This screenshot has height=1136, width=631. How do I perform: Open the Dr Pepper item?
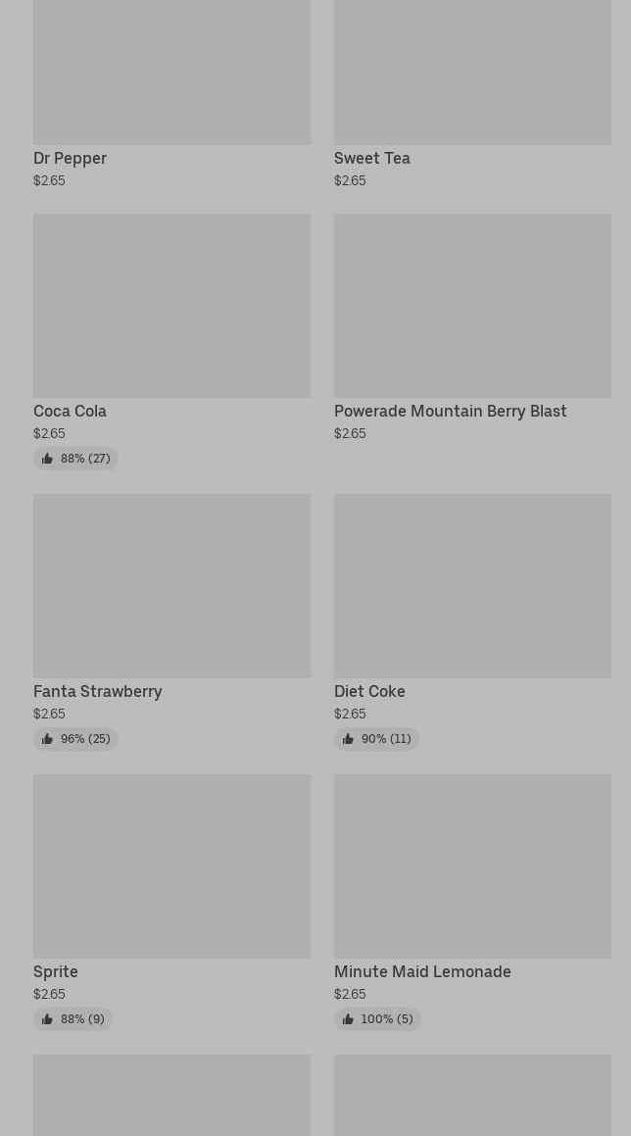(71, 158)
